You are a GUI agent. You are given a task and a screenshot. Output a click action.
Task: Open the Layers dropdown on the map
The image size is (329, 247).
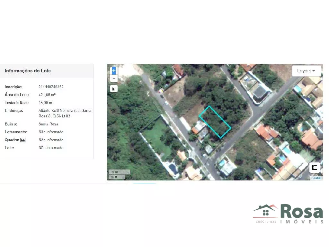click(x=306, y=71)
